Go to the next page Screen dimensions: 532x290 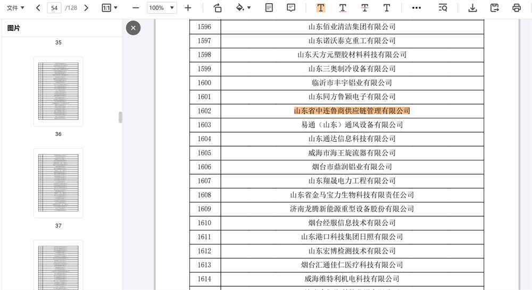pyautogui.click(x=87, y=8)
